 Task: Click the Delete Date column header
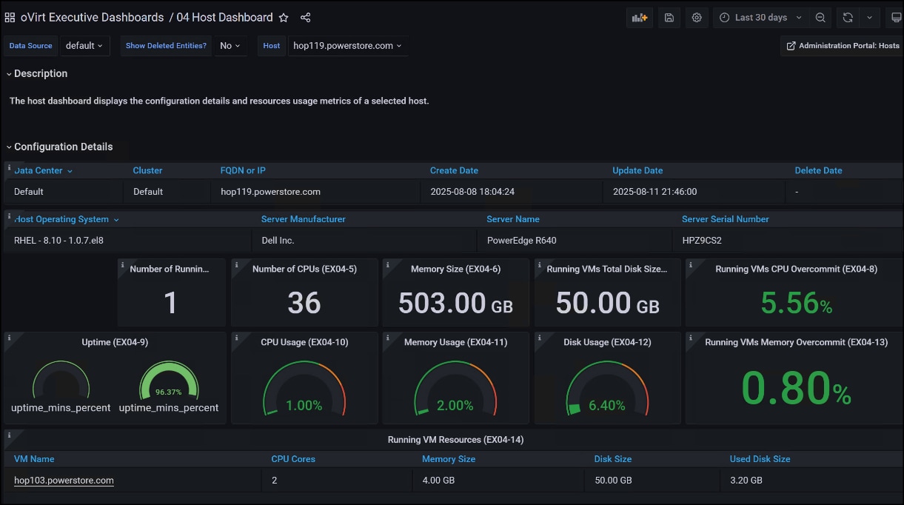818,170
